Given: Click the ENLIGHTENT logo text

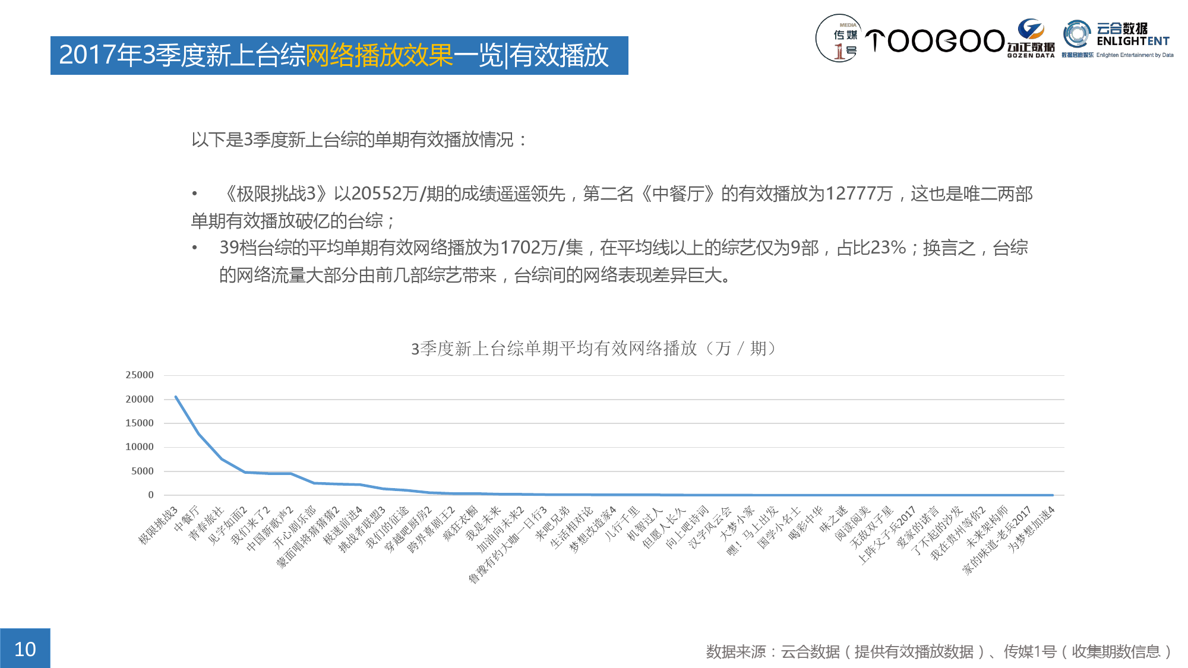Looking at the screenshot, I should point(1133,41).
